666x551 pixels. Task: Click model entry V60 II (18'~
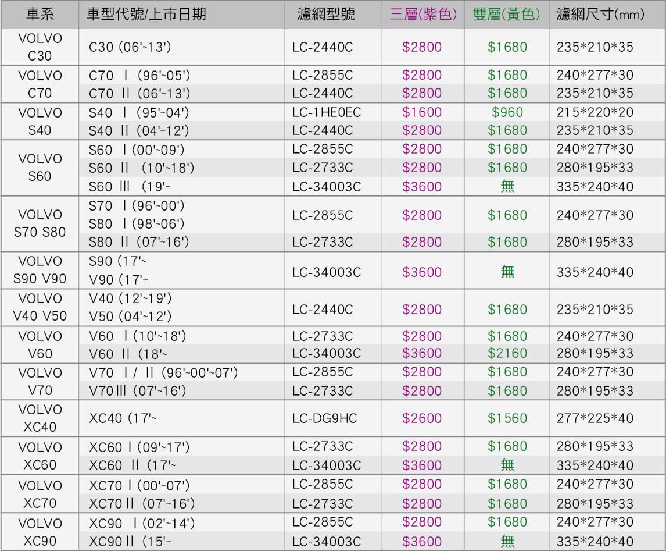(x=128, y=354)
